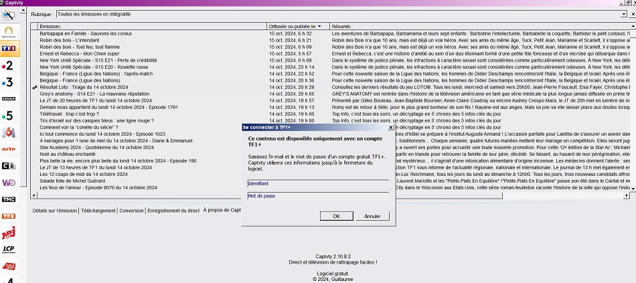636x283 pixels.
Task: Open the Arte channel
Action: [10, 149]
